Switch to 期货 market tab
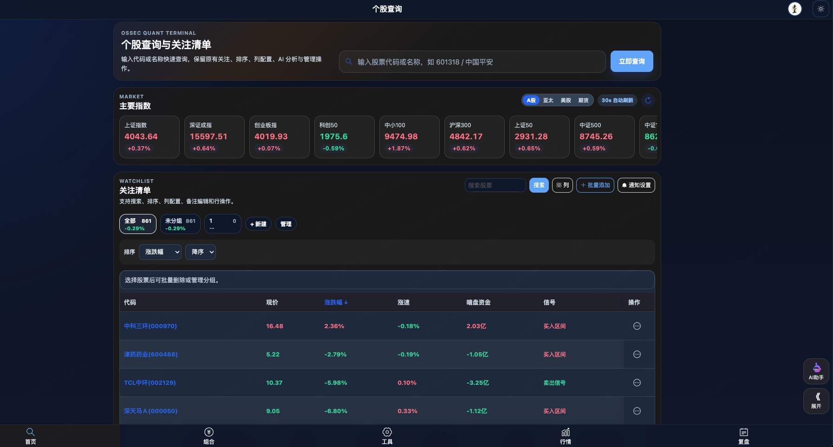Viewport: 833px width, 447px height. [583, 100]
